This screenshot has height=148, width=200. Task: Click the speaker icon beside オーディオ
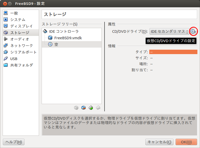tap(6, 39)
